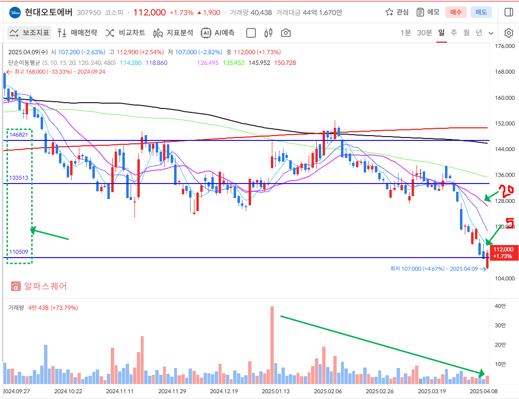Screen dimensions: 519x399
Task: Click the 480-day average value 150,728
Action: tap(285, 62)
